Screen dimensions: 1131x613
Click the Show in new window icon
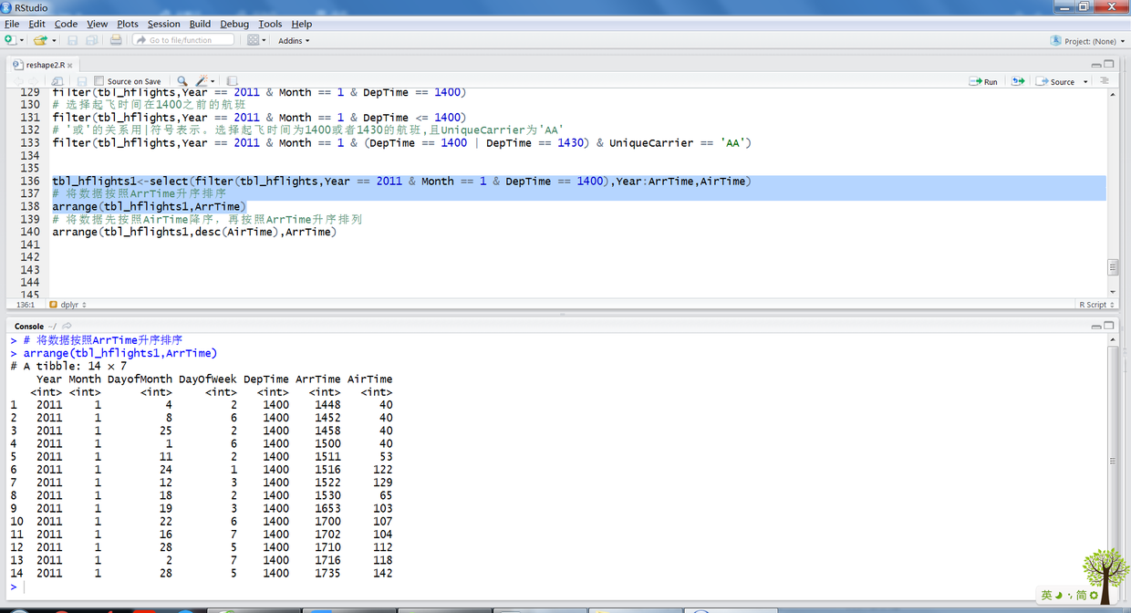point(57,81)
